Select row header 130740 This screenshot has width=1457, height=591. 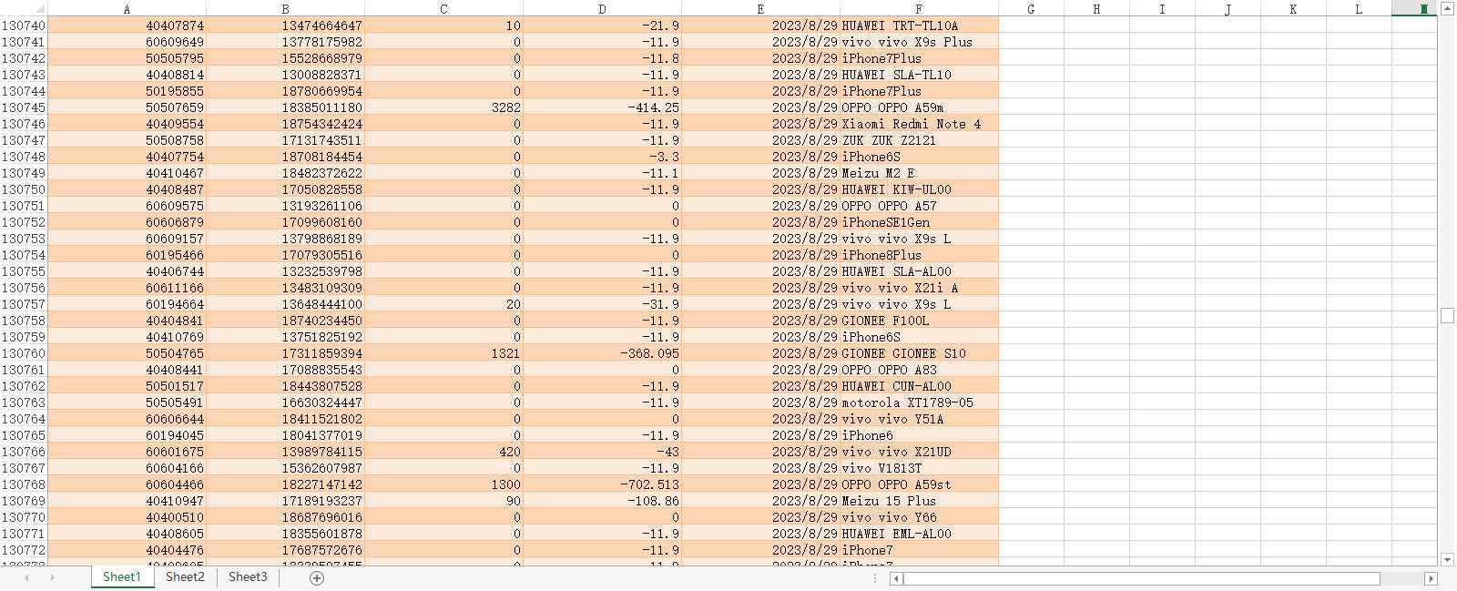click(x=24, y=25)
